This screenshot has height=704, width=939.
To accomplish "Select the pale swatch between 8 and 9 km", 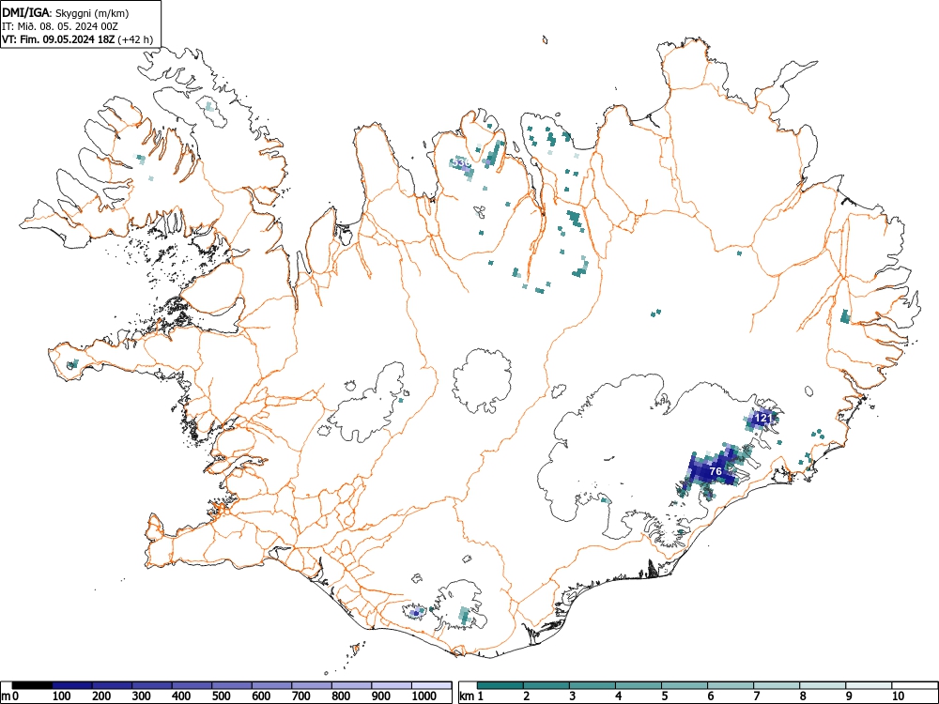I will coord(823,685).
